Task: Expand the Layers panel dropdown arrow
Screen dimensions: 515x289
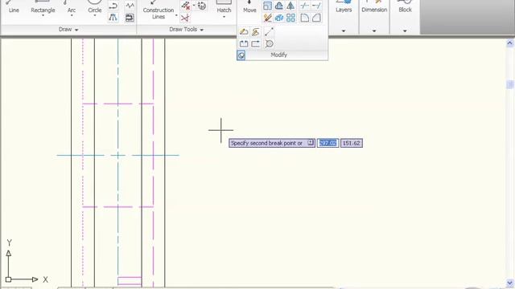Action: tap(344, 31)
